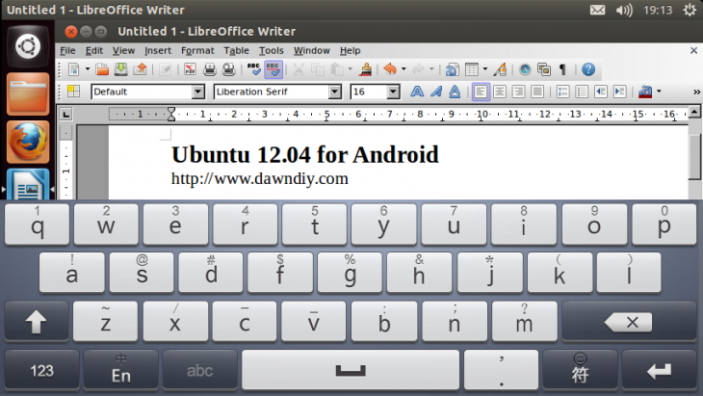Open the Insert menu
The image size is (703, 396).
coord(158,51)
